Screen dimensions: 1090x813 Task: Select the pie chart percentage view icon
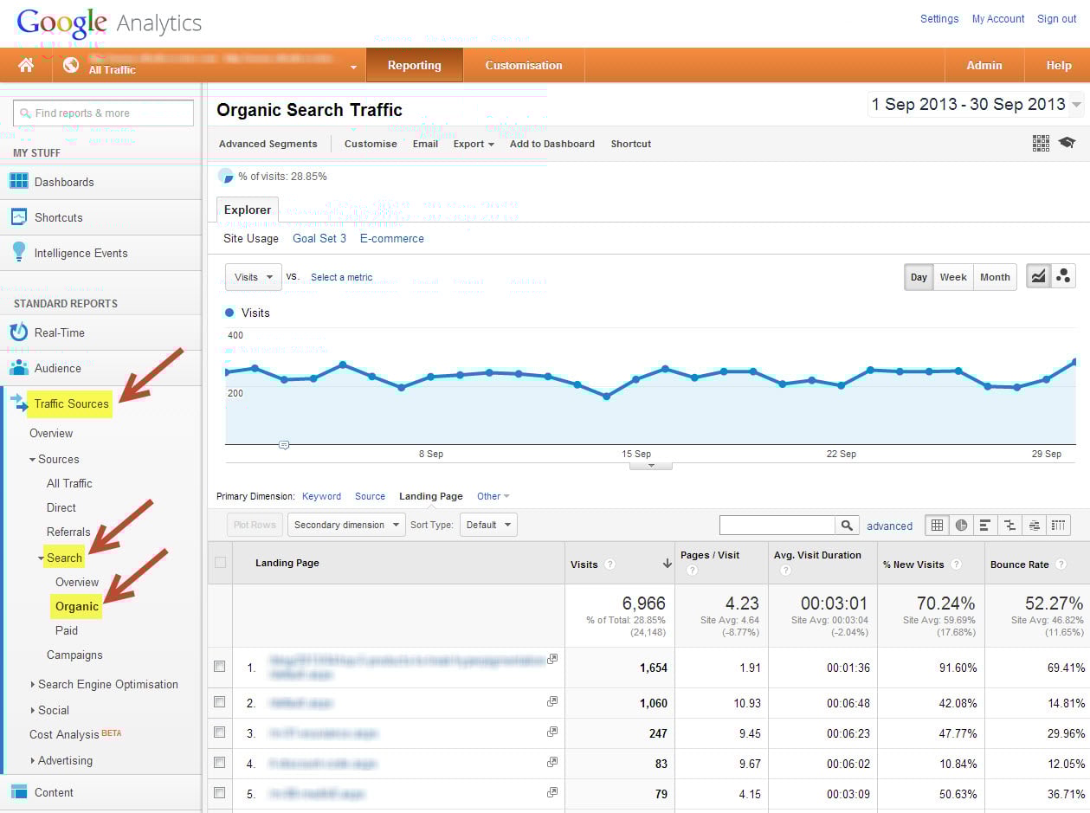(x=961, y=525)
